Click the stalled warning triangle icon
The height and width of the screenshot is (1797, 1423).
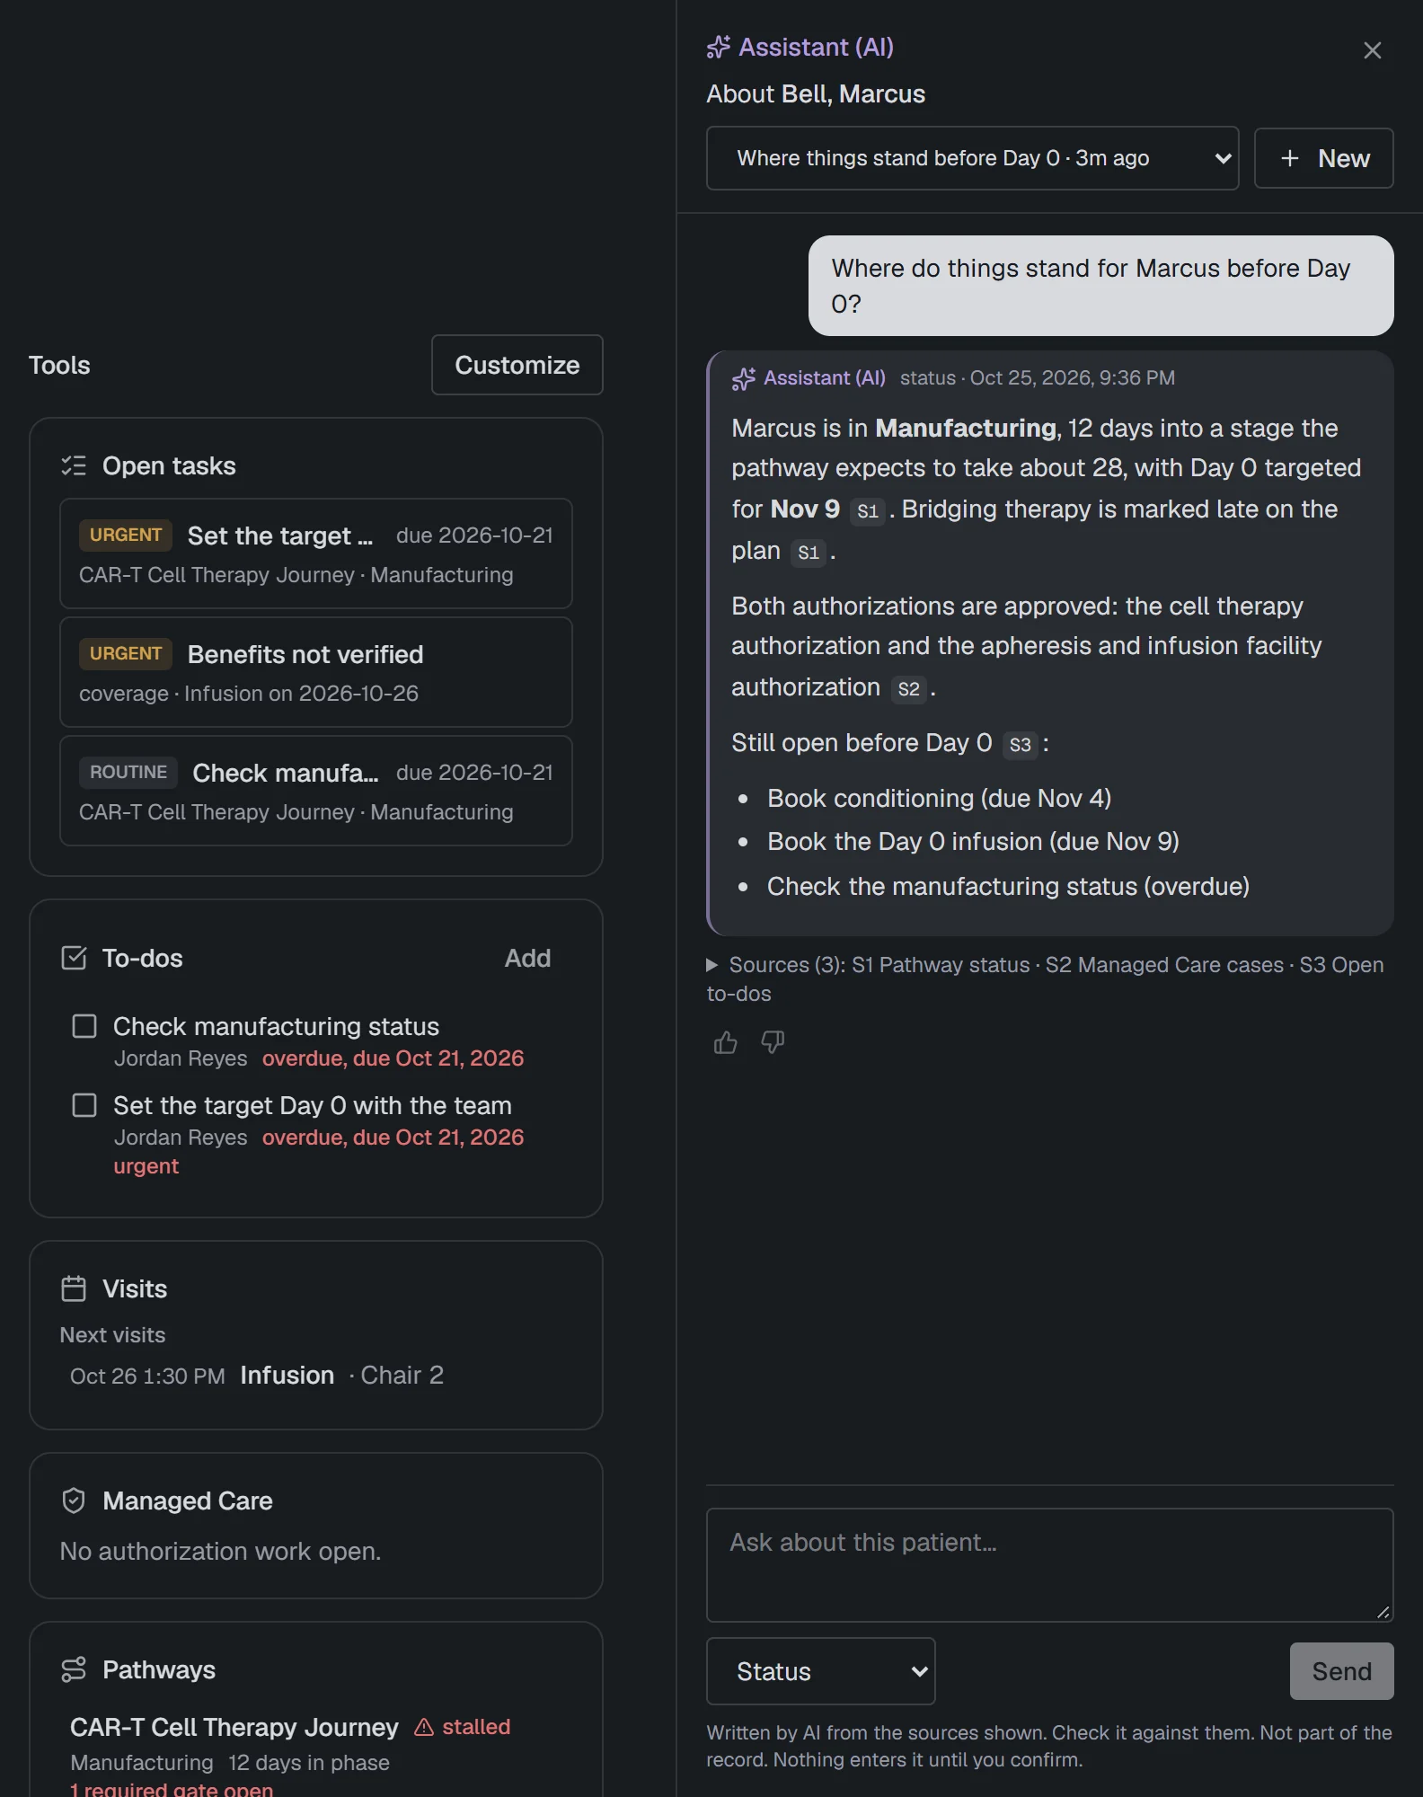pyautogui.click(x=424, y=1727)
